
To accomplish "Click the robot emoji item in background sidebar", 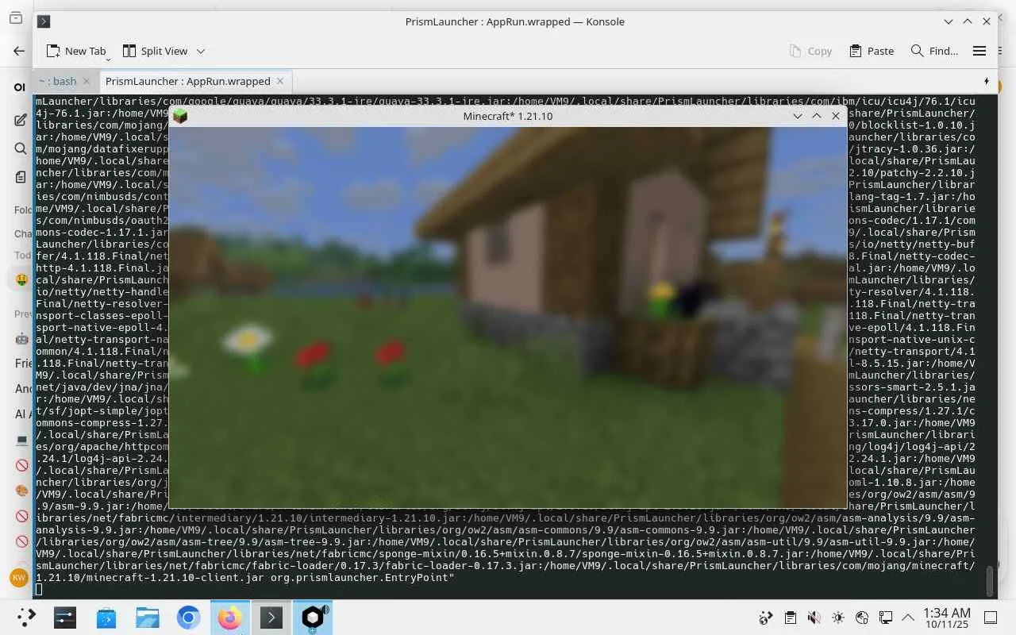I will tap(21, 339).
